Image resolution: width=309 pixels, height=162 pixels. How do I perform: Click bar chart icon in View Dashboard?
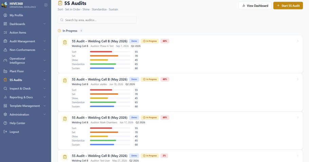pyautogui.click(x=244, y=6)
